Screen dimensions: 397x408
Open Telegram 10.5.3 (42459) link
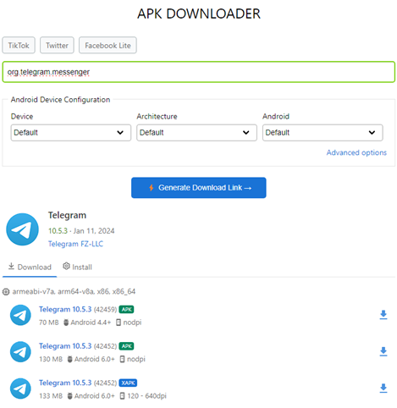click(65, 309)
